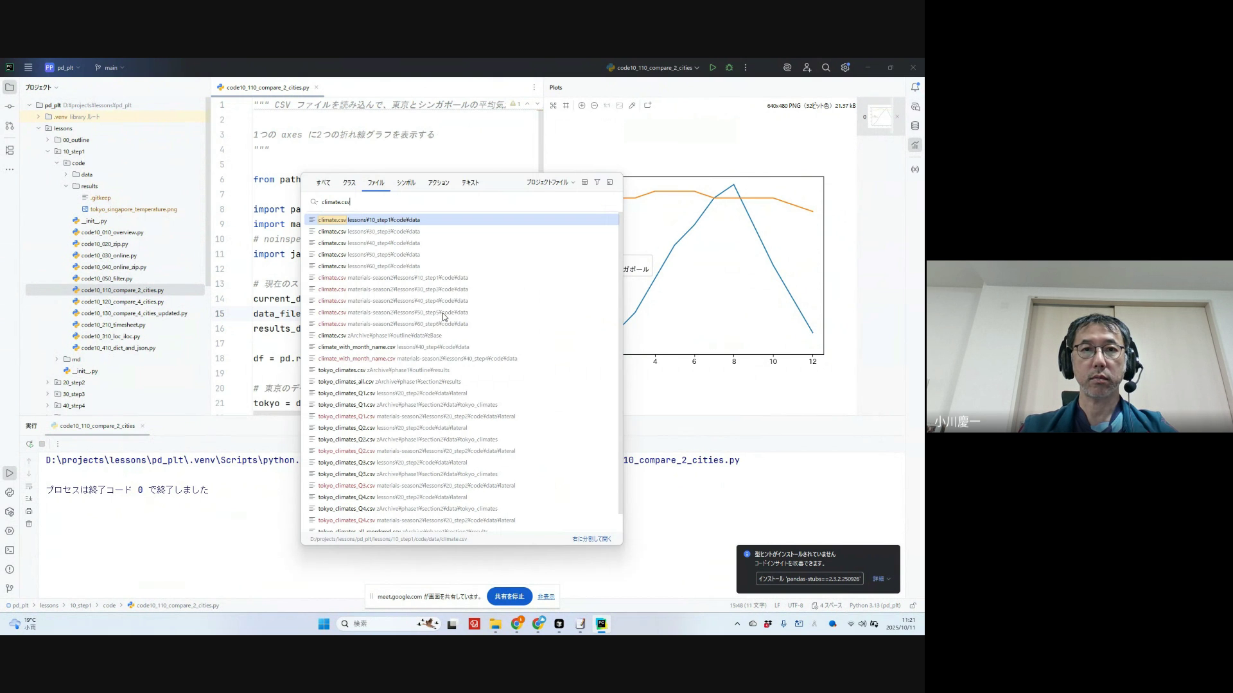Screen dimensions: 1233x693
Task: Toggle the preview icon in search popup
Action: [584, 182]
